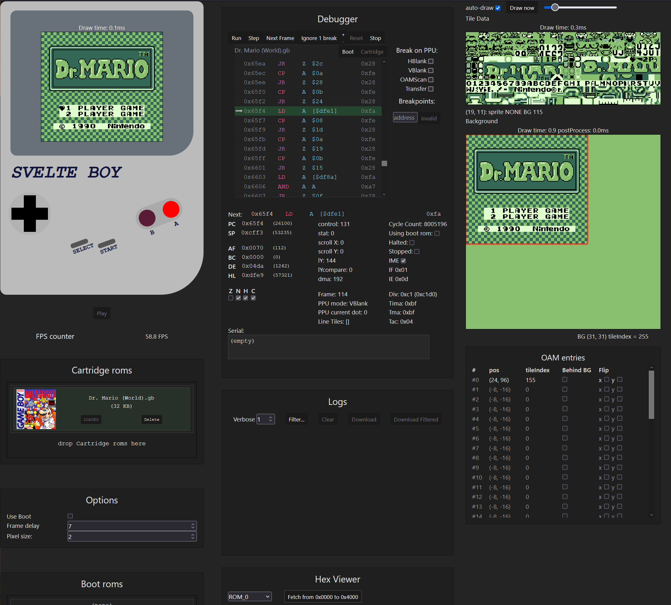Click Next Frame in the debugger
The height and width of the screenshot is (605, 671).
point(280,38)
